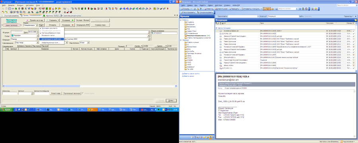The width and height of the screenshot is (358, 143).
Task: Click the Слияние строк button
Action: pos(100,25)
